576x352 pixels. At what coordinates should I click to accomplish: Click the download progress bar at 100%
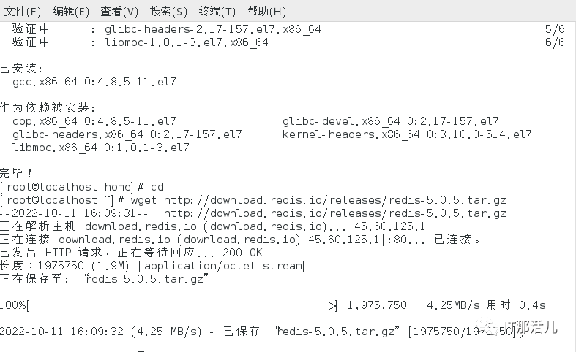(x=182, y=305)
